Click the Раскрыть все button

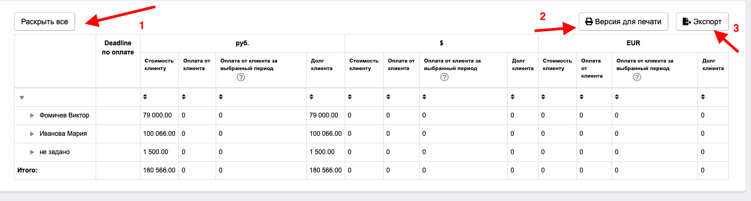click(x=44, y=22)
